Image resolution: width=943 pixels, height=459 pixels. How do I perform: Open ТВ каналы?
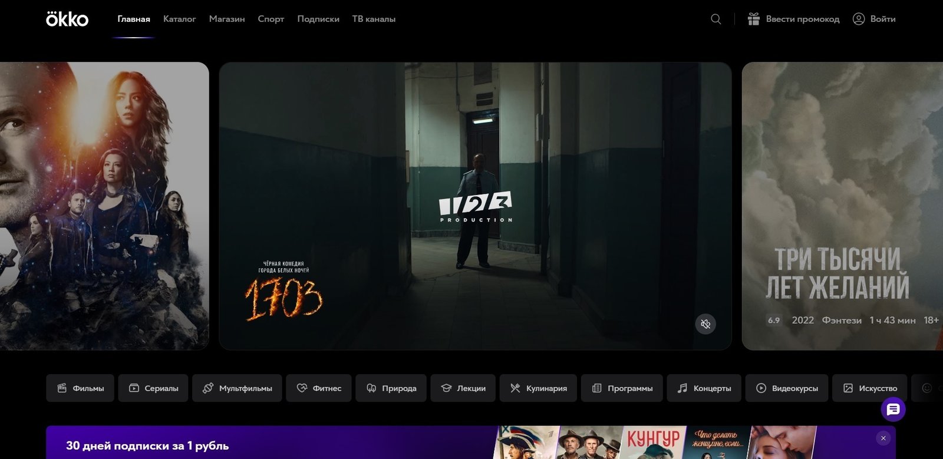[374, 19]
